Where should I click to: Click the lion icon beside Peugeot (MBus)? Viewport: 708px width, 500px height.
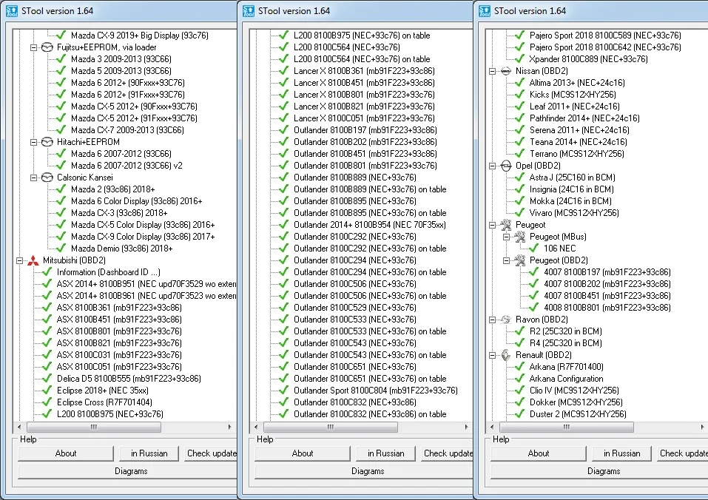click(x=519, y=237)
